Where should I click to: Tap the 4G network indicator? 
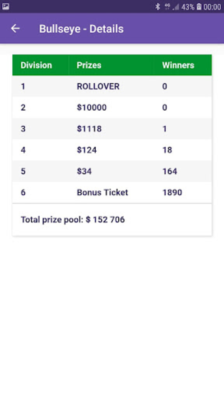(167, 7)
